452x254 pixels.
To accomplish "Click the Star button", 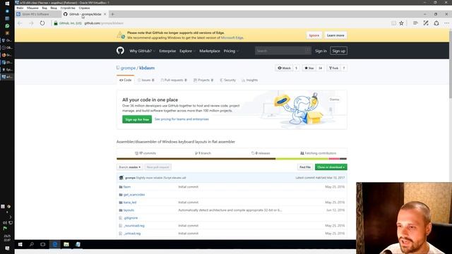I will (x=309, y=68).
